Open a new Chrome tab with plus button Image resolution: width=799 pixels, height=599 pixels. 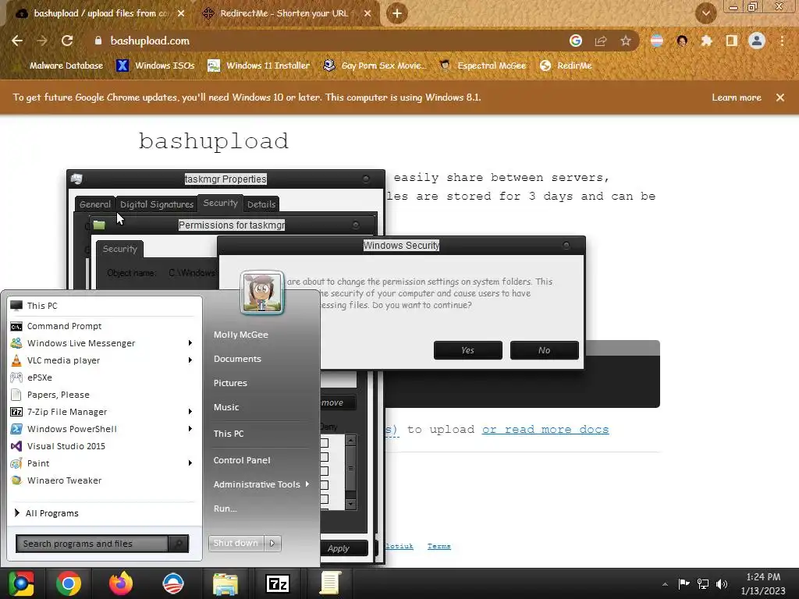coord(397,13)
